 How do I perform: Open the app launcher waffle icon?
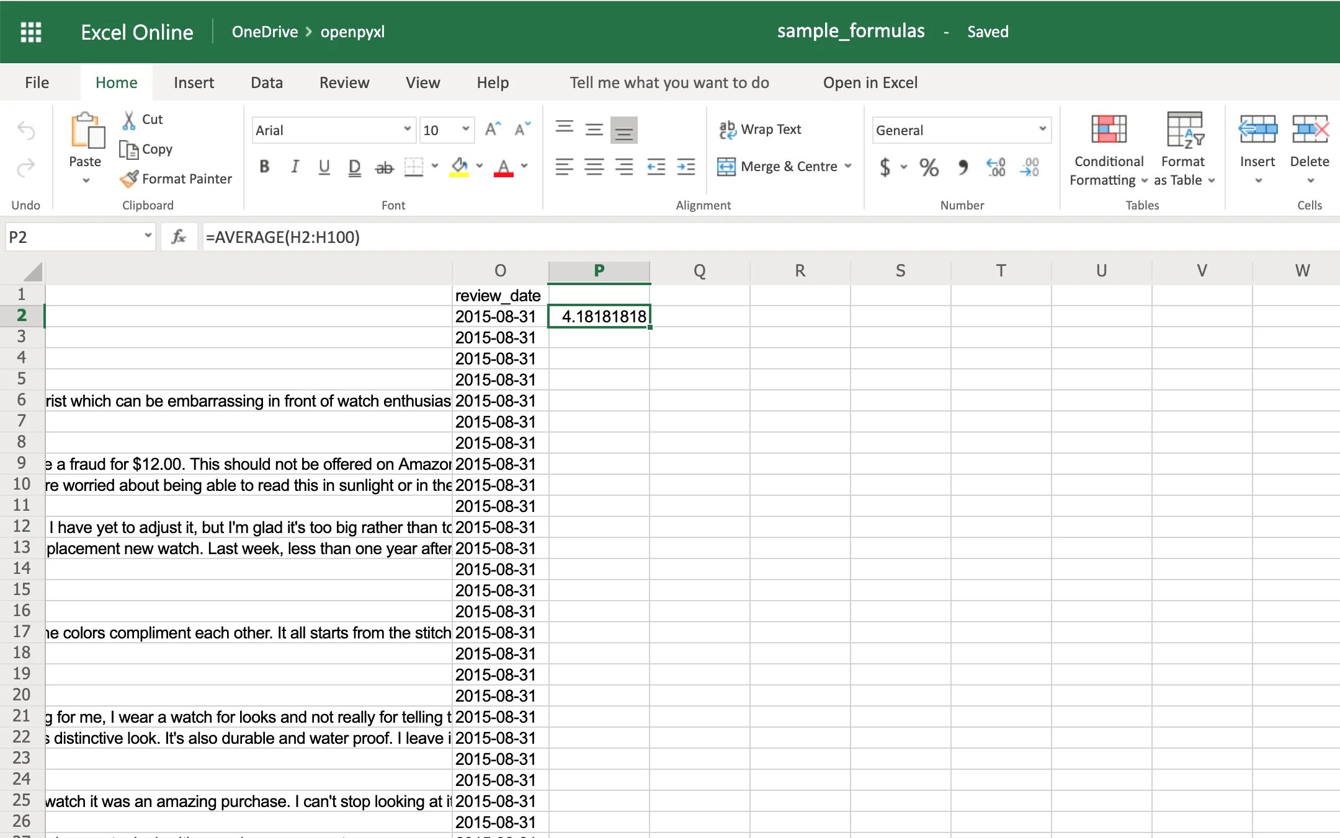(x=30, y=32)
